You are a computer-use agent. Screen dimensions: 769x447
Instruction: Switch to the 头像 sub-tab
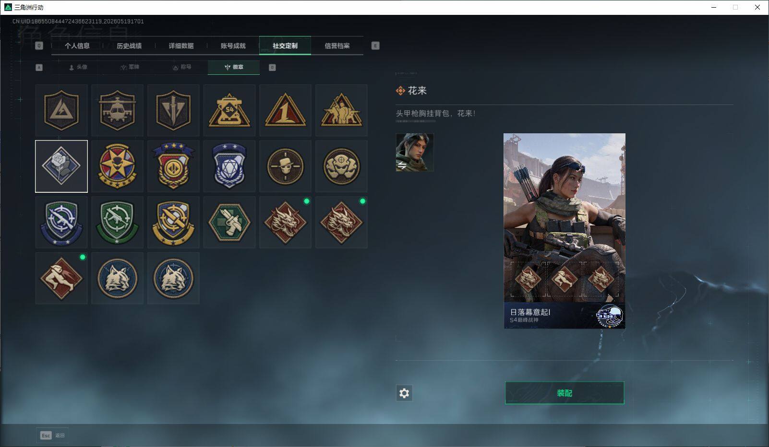tap(78, 67)
